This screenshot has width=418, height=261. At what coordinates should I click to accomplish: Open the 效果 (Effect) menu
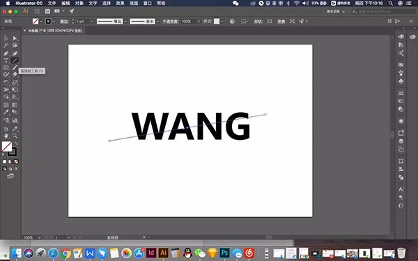(x=120, y=3)
